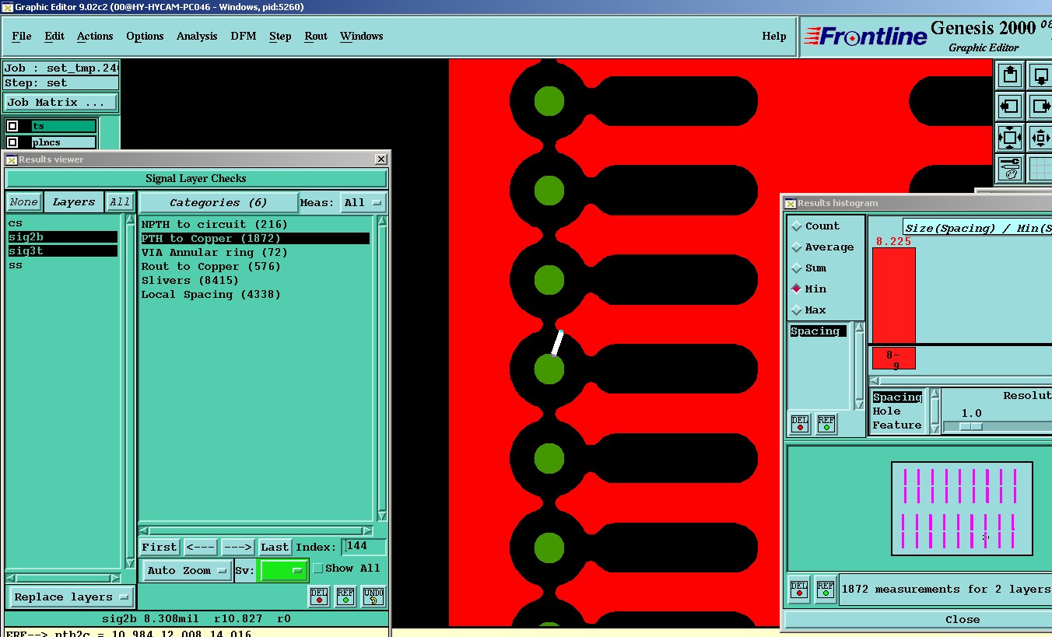Click the next result arrow button
The height and width of the screenshot is (637, 1052).
tap(238, 548)
